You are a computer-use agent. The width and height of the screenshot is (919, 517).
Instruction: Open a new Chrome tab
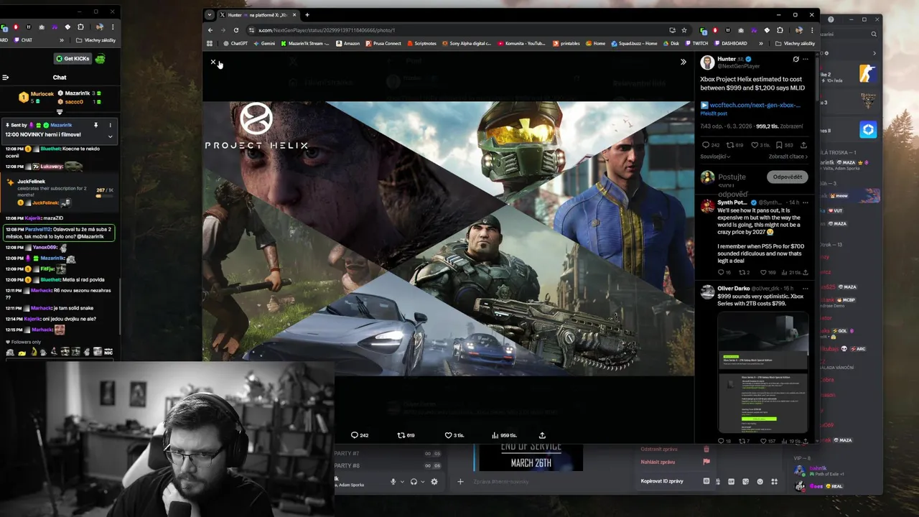coord(307,14)
